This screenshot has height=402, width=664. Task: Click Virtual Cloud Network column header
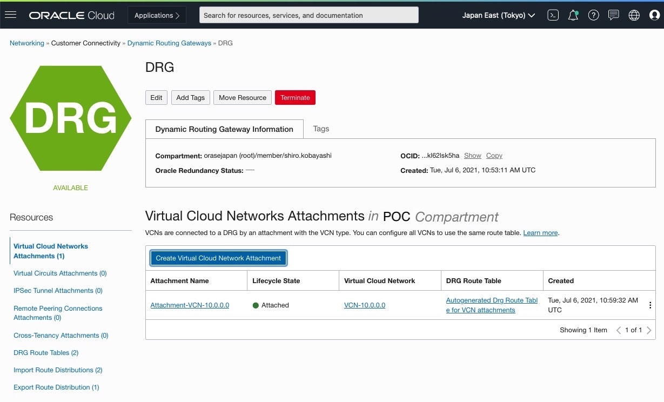pos(379,281)
